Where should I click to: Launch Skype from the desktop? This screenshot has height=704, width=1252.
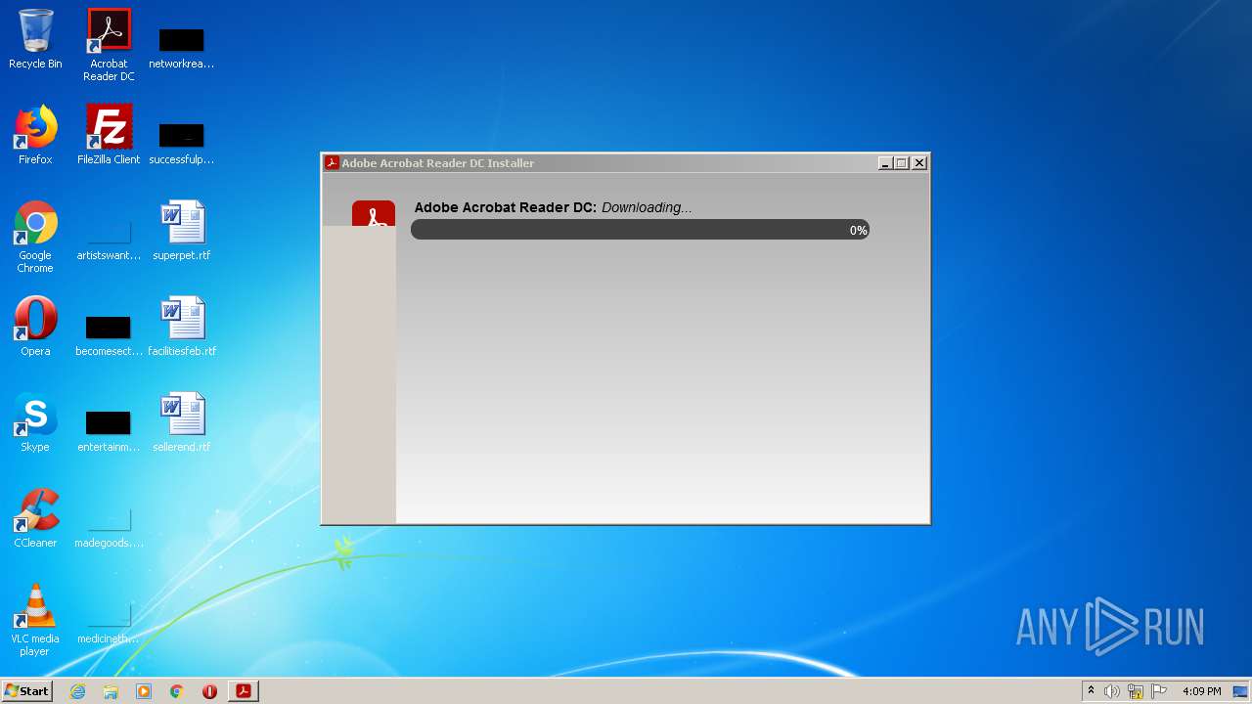35,421
